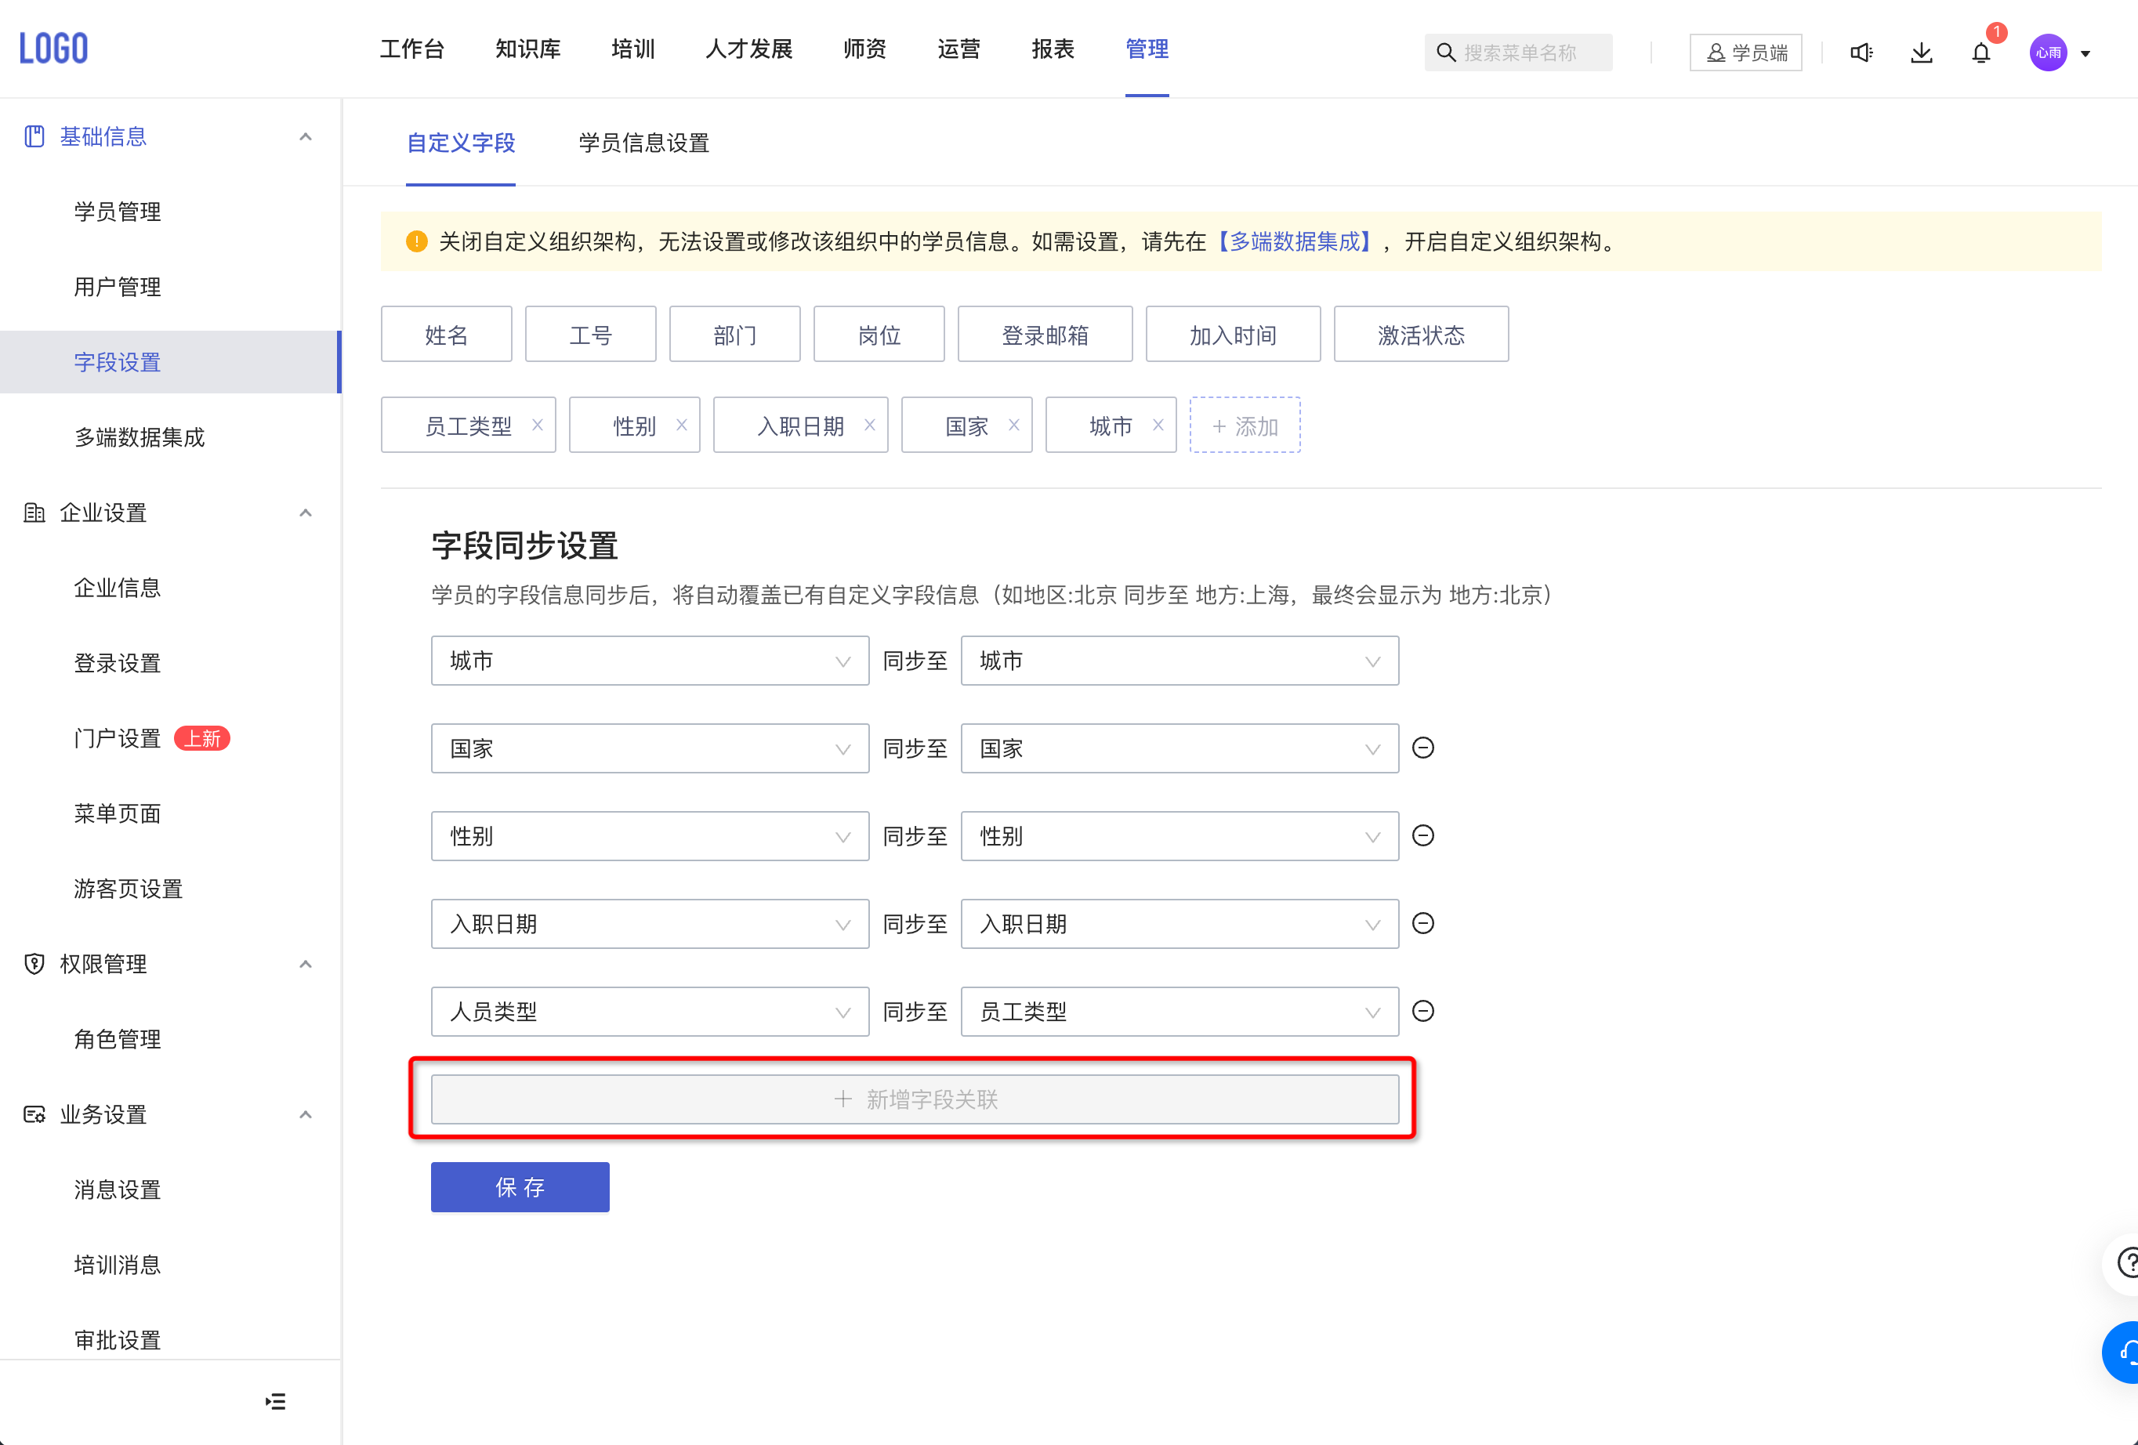2138x1445 pixels.
Task: Focus the 搜索菜单名称 search field
Action: click(1518, 53)
